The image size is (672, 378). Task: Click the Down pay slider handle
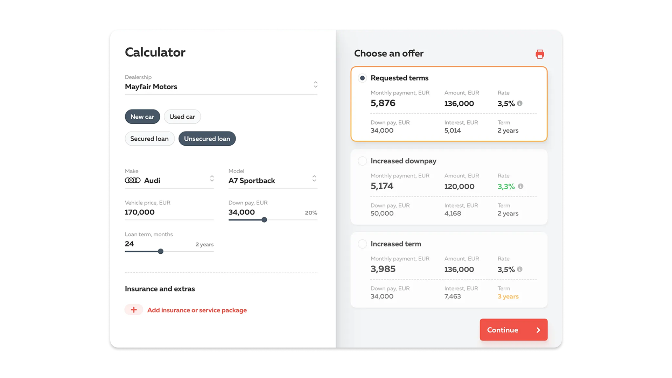pyautogui.click(x=264, y=220)
